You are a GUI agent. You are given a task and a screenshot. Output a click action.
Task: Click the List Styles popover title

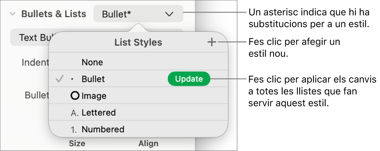pos(138,42)
